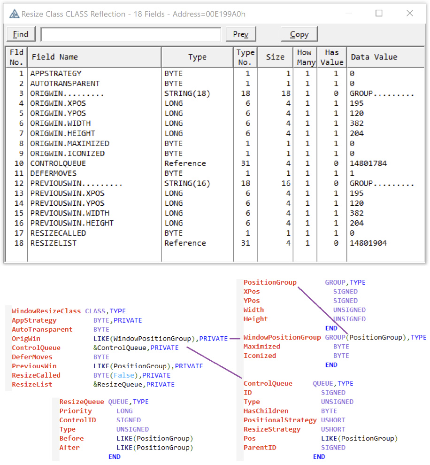Click the Size column header
Image resolution: width=430 pixels, height=465 pixels.
click(x=275, y=57)
